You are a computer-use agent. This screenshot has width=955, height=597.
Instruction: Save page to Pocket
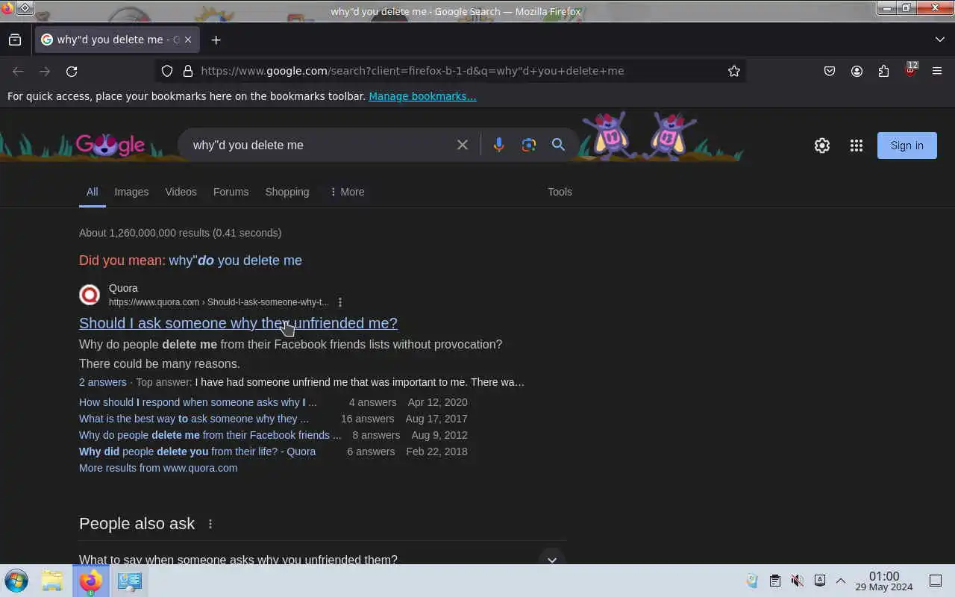click(x=830, y=71)
